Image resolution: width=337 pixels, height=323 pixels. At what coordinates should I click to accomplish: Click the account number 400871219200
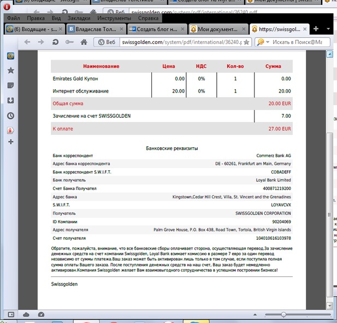point(277,188)
